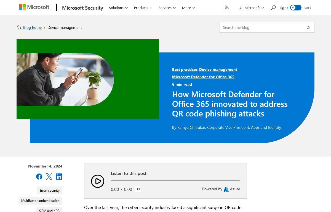This screenshot has height=212, width=331.
Task: Share the post on Facebook
Action: tap(39, 177)
